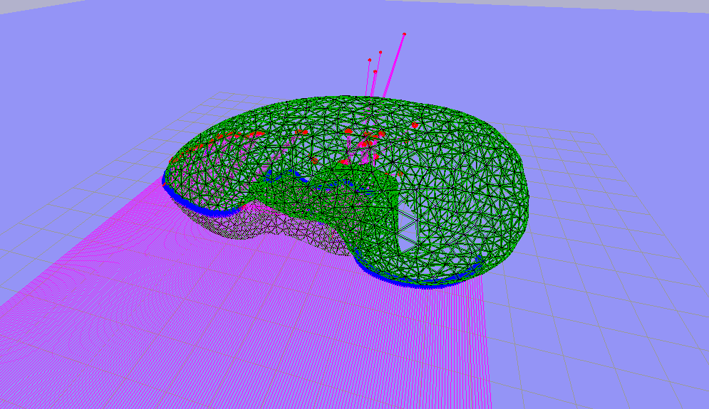Image resolution: width=709 pixels, height=409 pixels.
Task: Click the leftmost red endpoint above the mesh
Action: pos(369,60)
